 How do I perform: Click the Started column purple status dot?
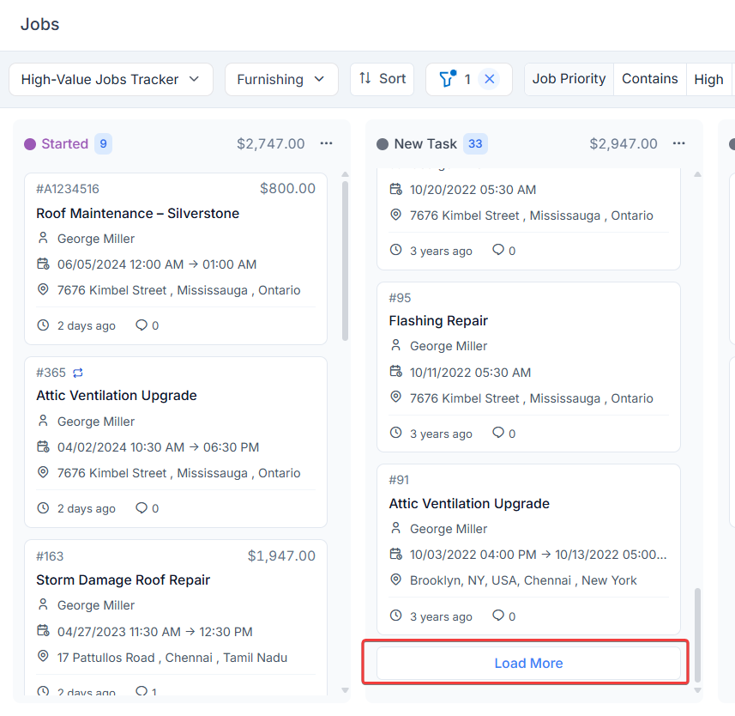30,144
